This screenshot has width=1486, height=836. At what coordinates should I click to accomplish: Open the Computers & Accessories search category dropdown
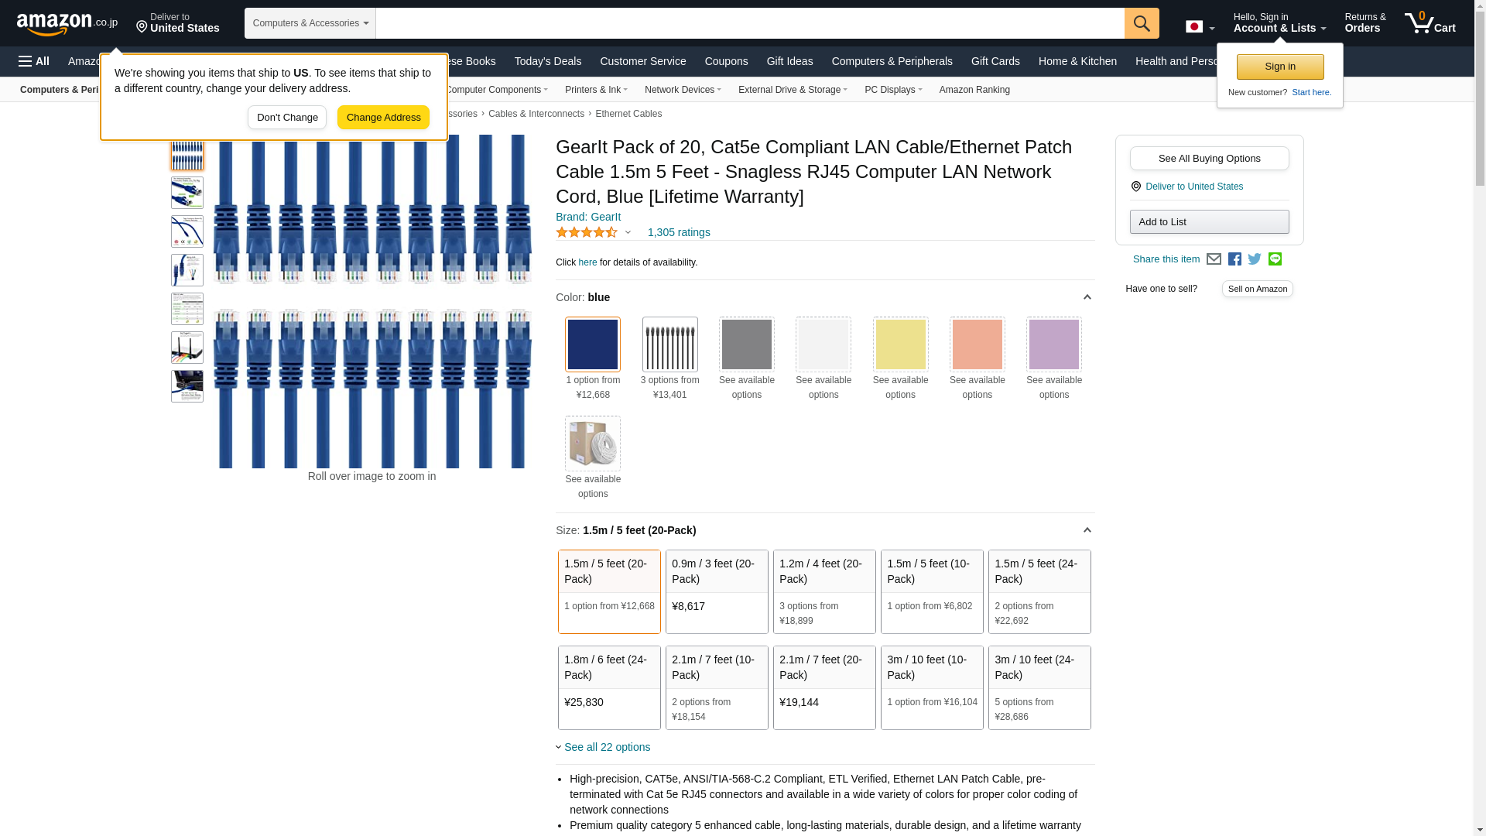pos(310,23)
